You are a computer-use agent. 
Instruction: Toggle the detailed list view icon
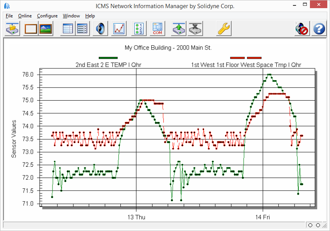pos(82,28)
